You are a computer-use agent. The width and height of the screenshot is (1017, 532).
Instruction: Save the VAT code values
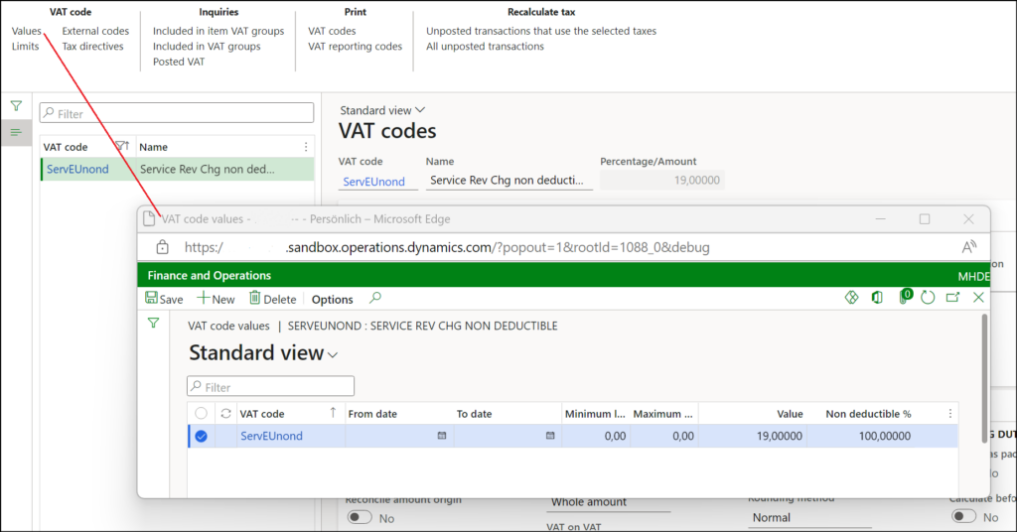[164, 299]
